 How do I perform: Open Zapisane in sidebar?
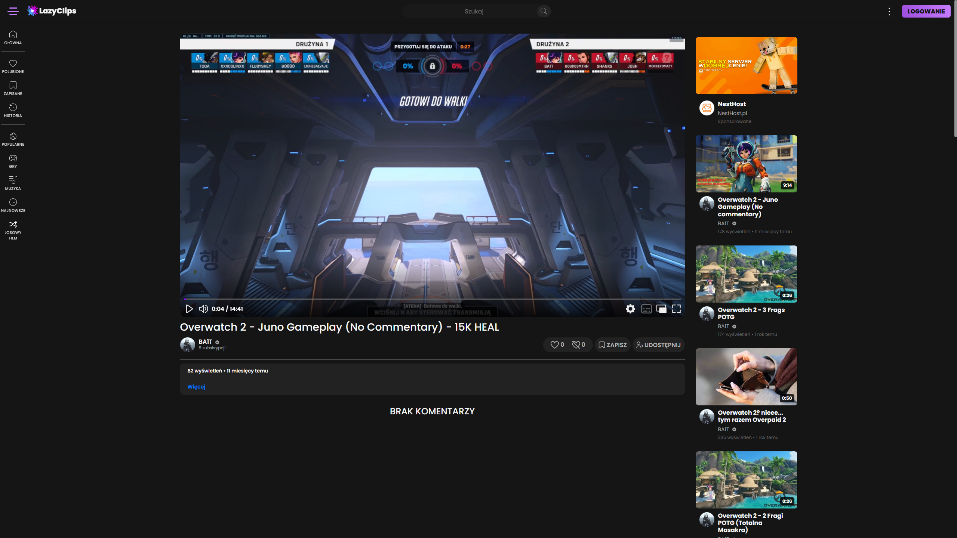coord(13,89)
